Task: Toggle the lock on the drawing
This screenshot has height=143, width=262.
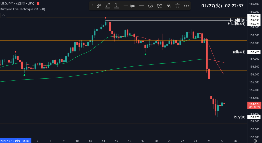Action: click(x=168, y=6)
